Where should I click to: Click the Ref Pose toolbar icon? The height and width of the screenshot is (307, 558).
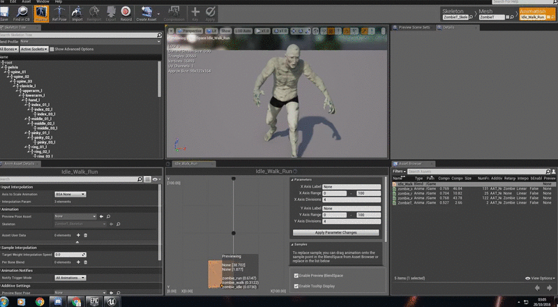coord(59,13)
